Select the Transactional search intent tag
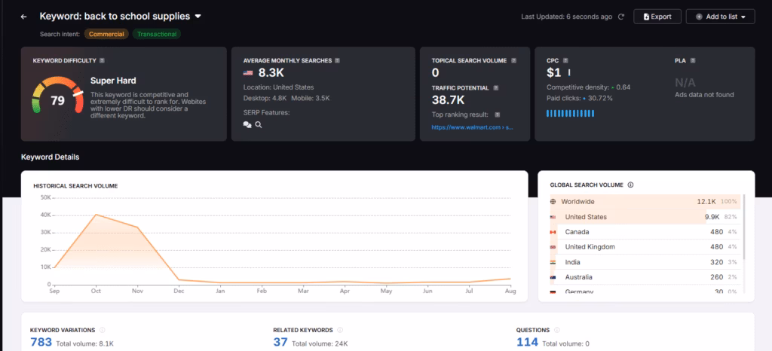The height and width of the screenshot is (351, 772). [157, 34]
